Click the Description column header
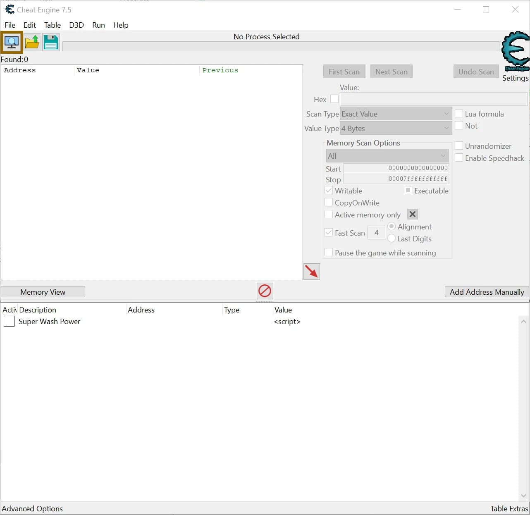The image size is (530, 515). point(72,310)
